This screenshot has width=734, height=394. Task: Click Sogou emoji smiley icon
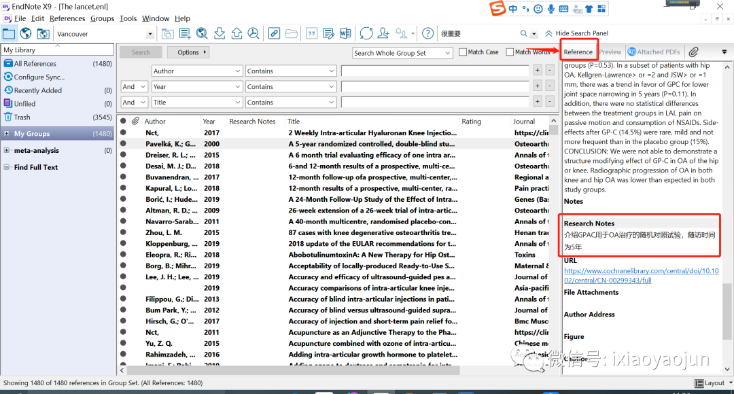click(x=538, y=9)
